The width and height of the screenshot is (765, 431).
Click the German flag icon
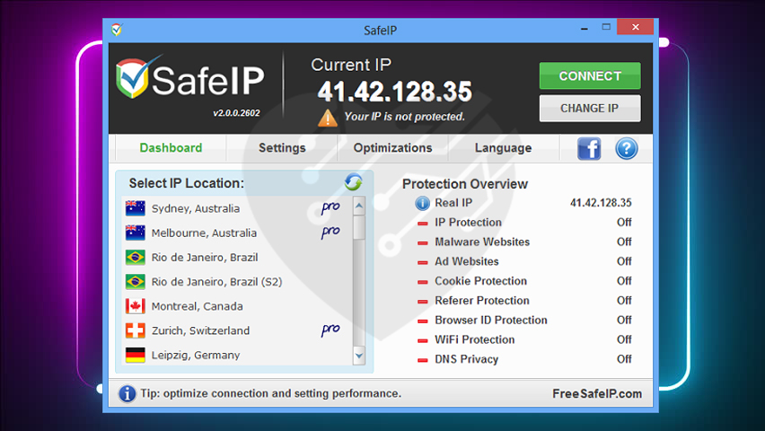point(136,355)
